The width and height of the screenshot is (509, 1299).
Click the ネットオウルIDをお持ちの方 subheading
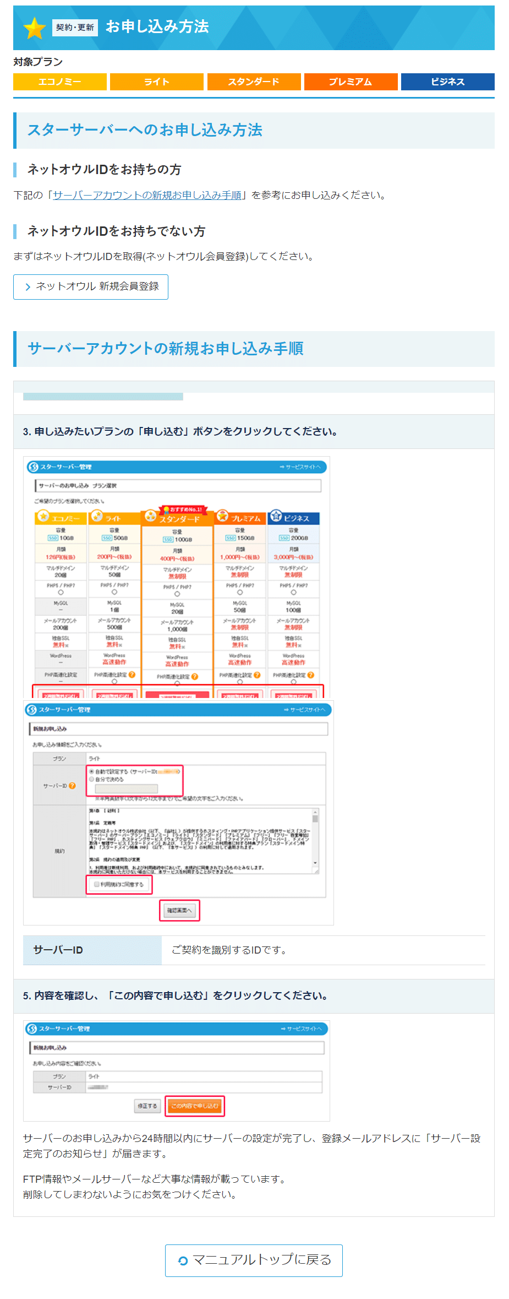tap(104, 170)
